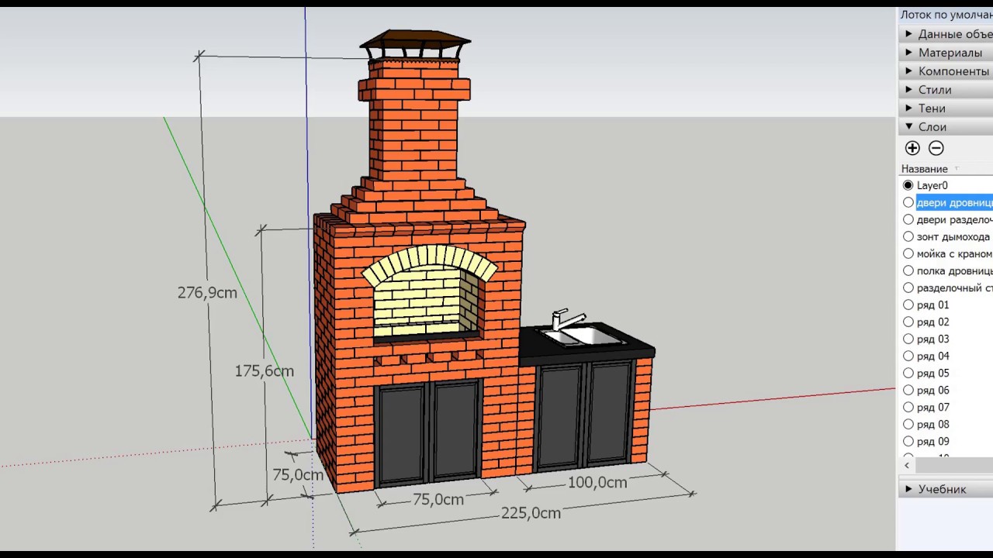Expand the Учебник panel
The height and width of the screenshot is (558, 993).
point(942,489)
